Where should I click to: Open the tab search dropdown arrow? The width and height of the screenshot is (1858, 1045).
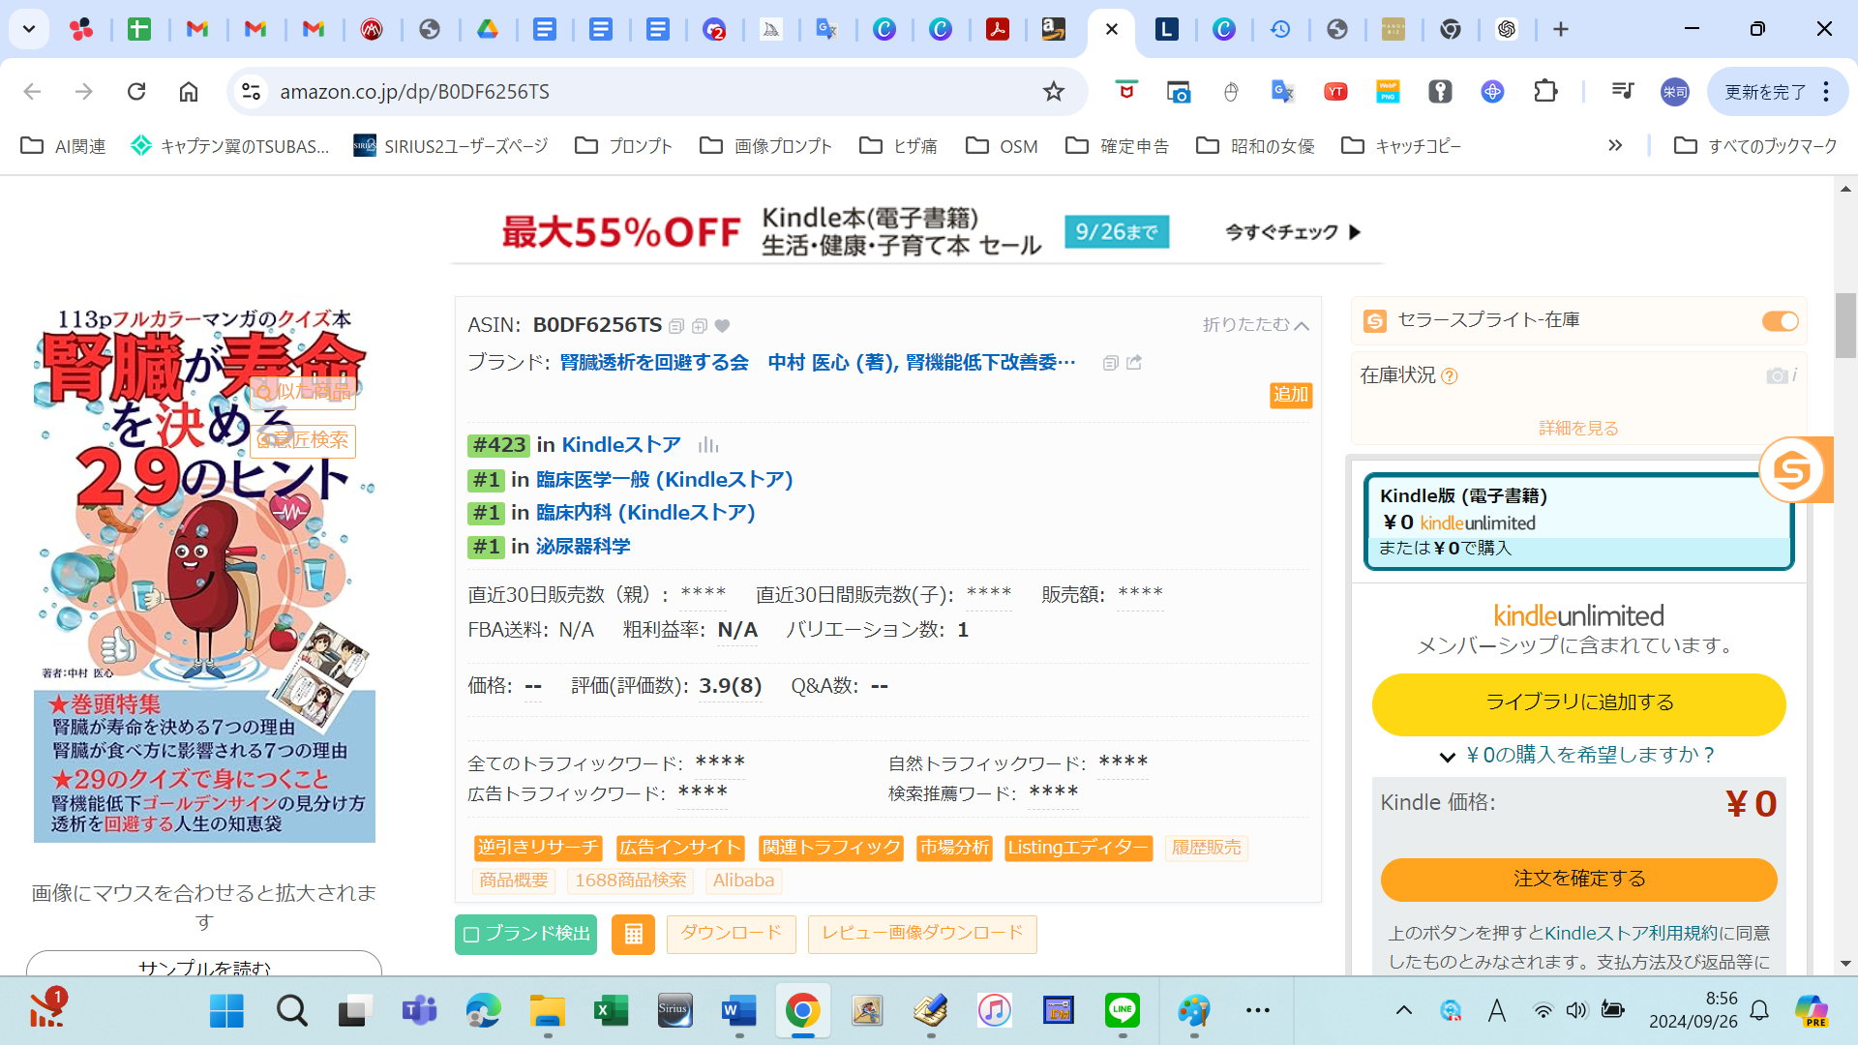pyautogui.click(x=29, y=29)
